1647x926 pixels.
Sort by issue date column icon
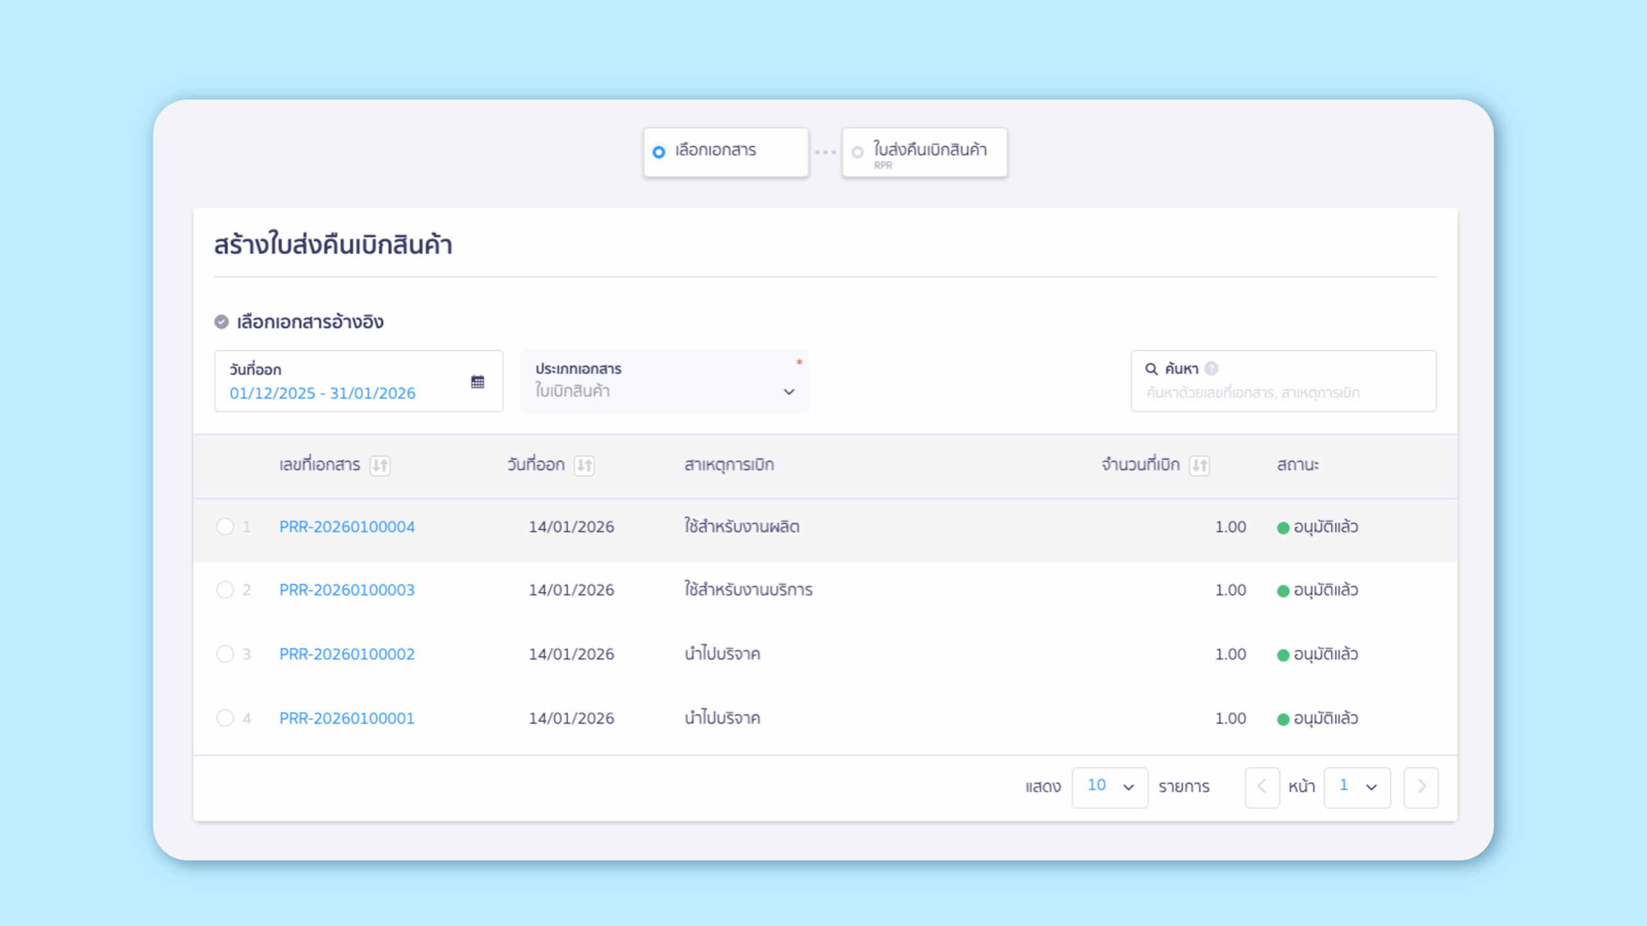tap(584, 465)
